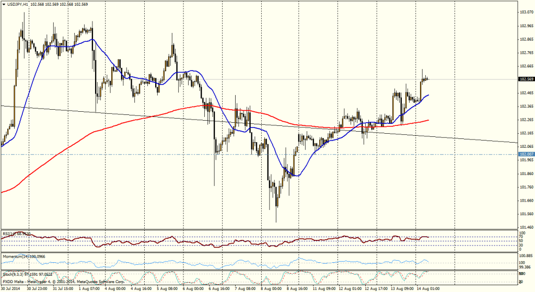
Task: Click the 1 Aug 07:00 time label
Action: click(90, 288)
